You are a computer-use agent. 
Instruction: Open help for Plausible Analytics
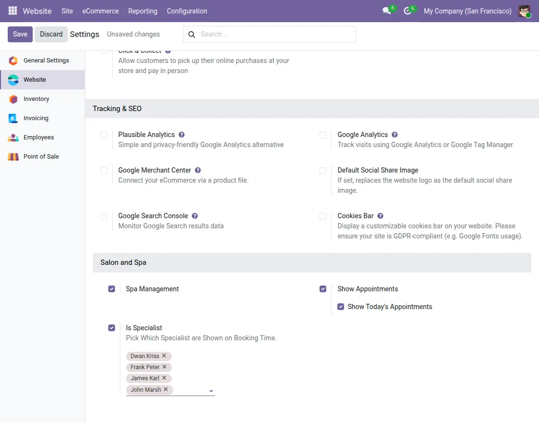click(181, 135)
